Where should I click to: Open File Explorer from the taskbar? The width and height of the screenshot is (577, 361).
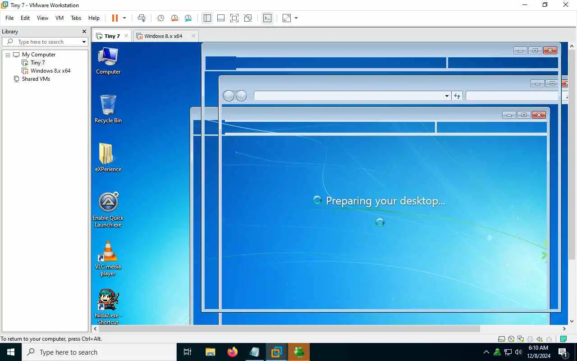point(211,352)
